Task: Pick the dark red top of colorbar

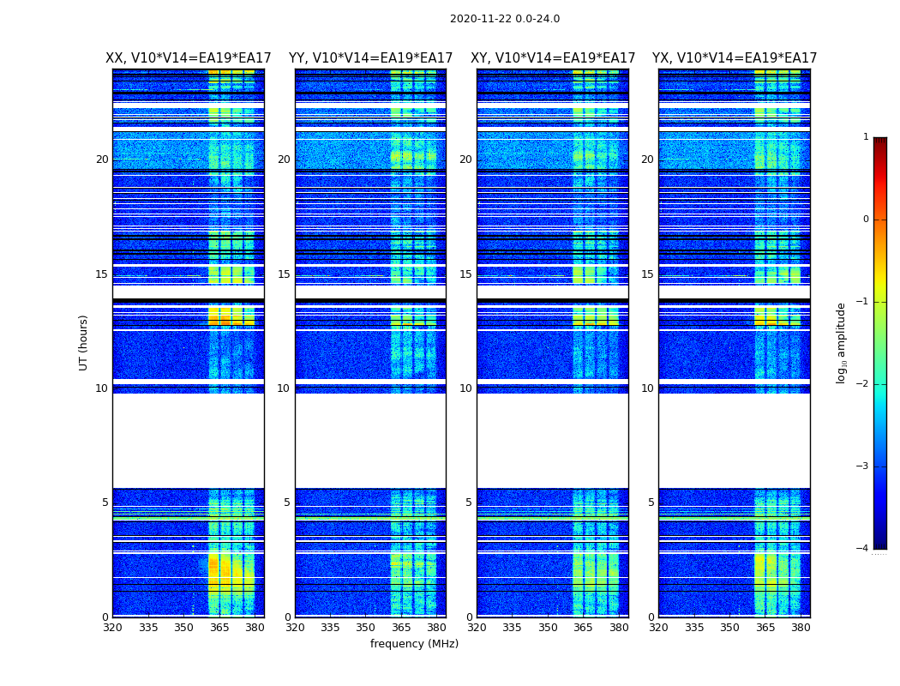Action: [879, 141]
